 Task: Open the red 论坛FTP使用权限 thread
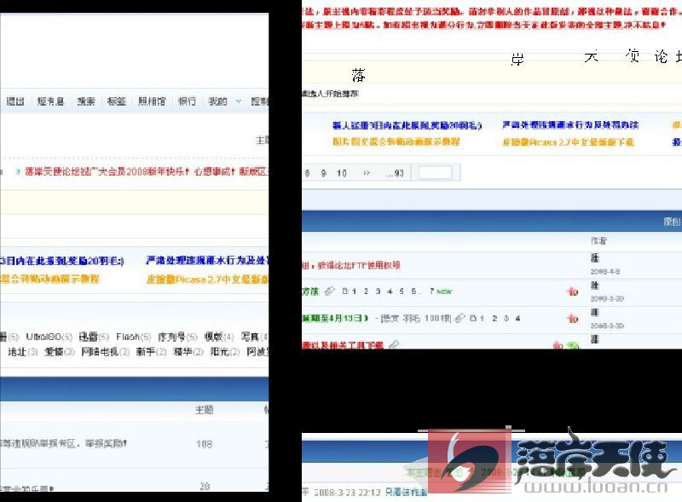(x=351, y=265)
